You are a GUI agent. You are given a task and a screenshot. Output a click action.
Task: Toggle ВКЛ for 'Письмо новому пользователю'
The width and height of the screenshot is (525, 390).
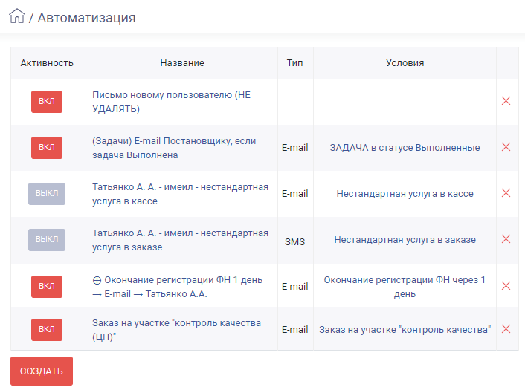pos(47,102)
